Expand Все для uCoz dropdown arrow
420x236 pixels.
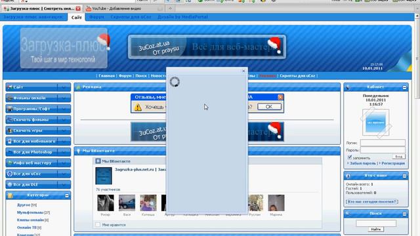[x=64, y=174]
